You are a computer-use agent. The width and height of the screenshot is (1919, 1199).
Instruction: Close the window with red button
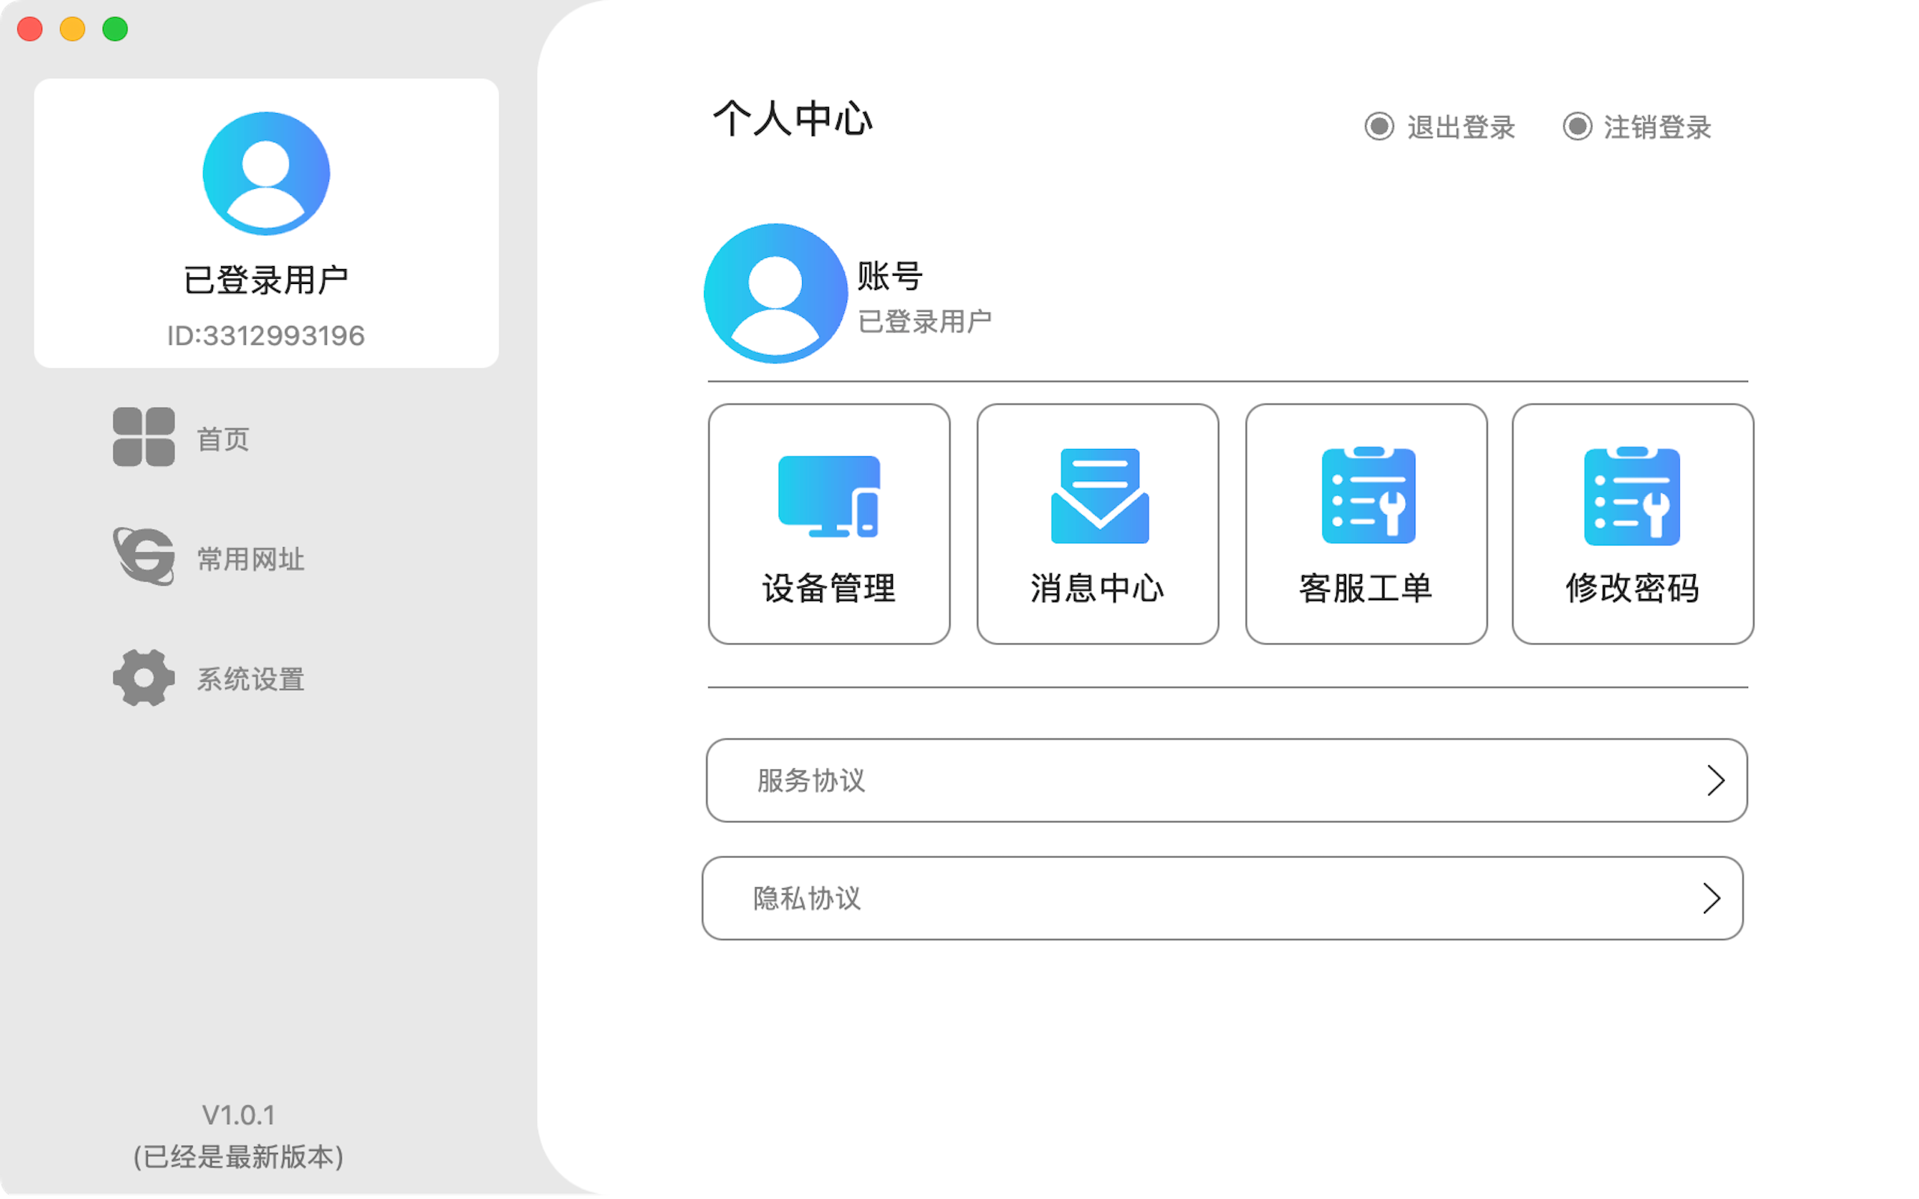click(30, 29)
